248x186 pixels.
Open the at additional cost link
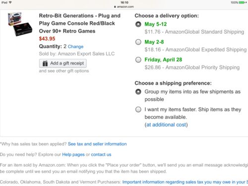point(166,124)
